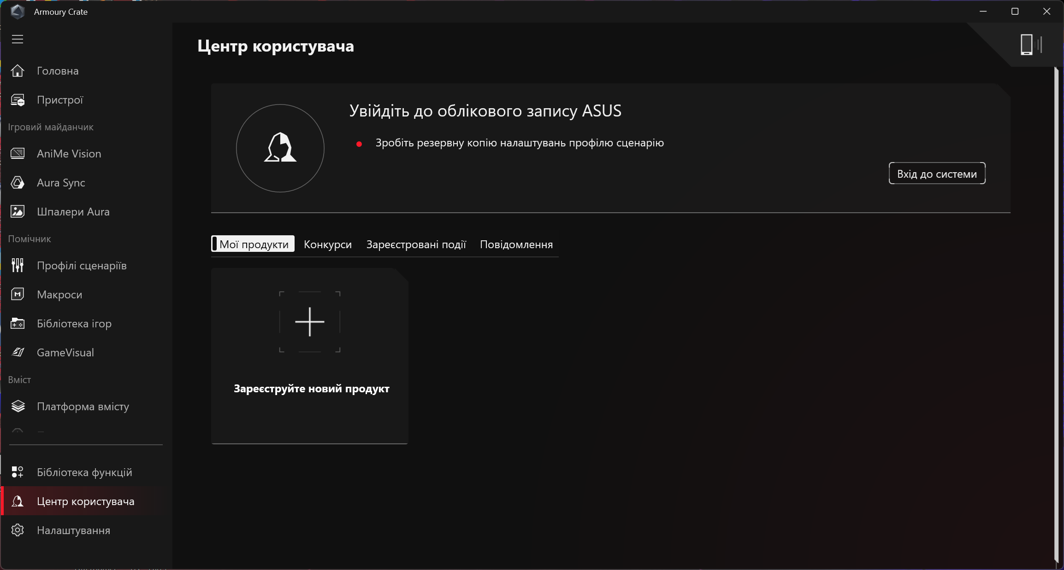
Task: Open Бібліотека функцій feature library
Action: click(84, 472)
